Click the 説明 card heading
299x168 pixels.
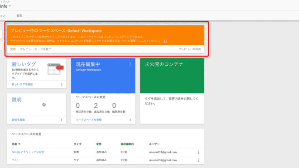coord(17,100)
